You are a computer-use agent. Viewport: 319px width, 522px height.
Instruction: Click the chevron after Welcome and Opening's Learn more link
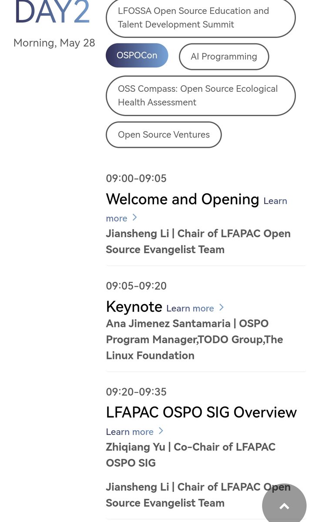click(x=134, y=217)
